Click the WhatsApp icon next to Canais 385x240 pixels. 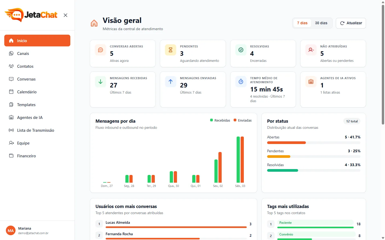click(11, 53)
